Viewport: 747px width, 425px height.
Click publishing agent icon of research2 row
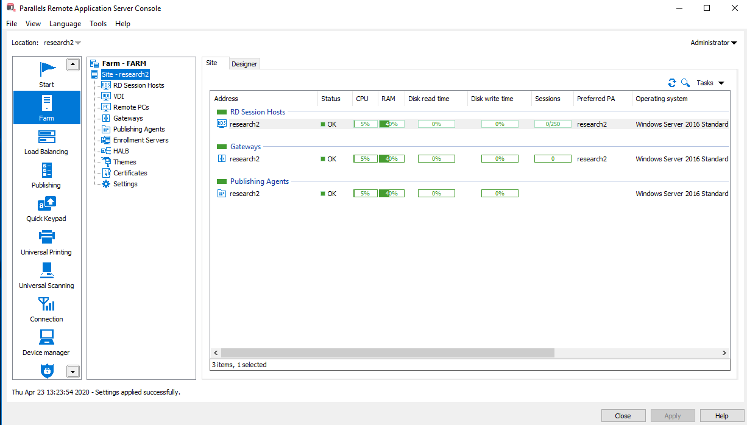222,194
